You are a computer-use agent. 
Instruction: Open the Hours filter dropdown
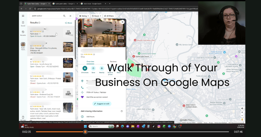pos(96,16)
